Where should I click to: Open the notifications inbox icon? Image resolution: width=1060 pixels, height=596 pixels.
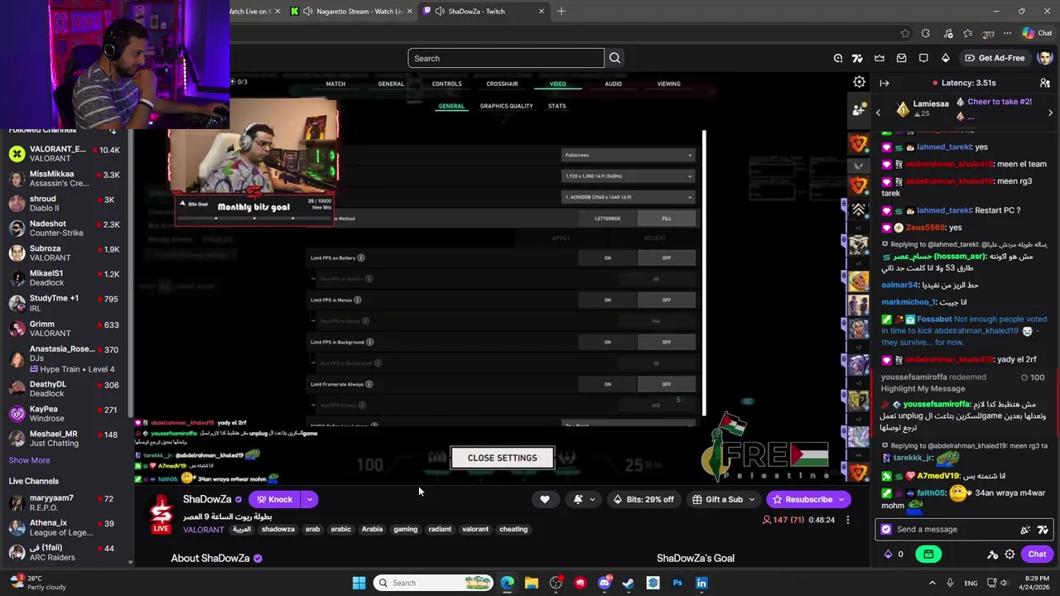tap(902, 58)
